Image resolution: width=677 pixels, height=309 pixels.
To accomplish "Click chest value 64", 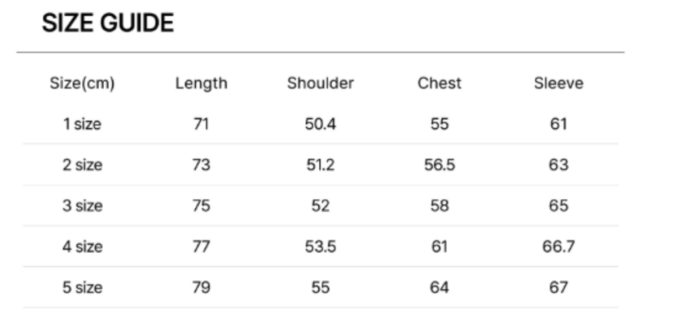I will [439, 288].
